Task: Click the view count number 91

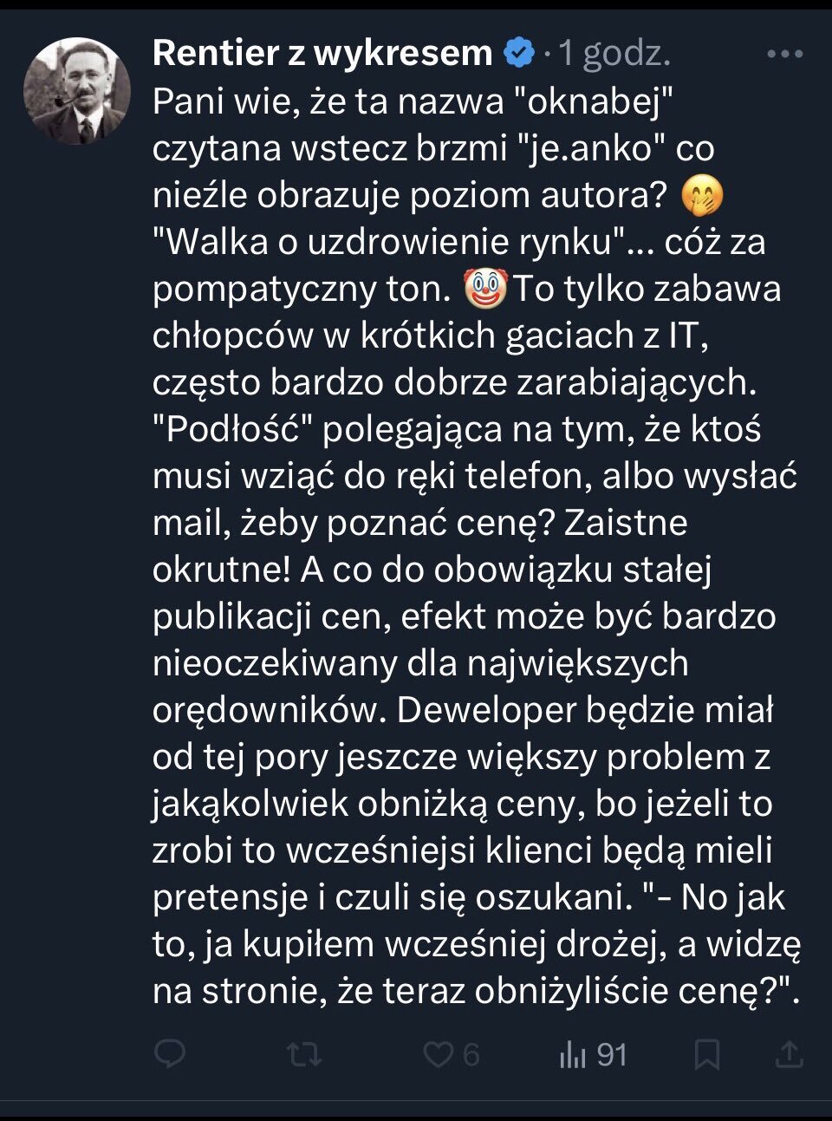Action: point(612,1054)
